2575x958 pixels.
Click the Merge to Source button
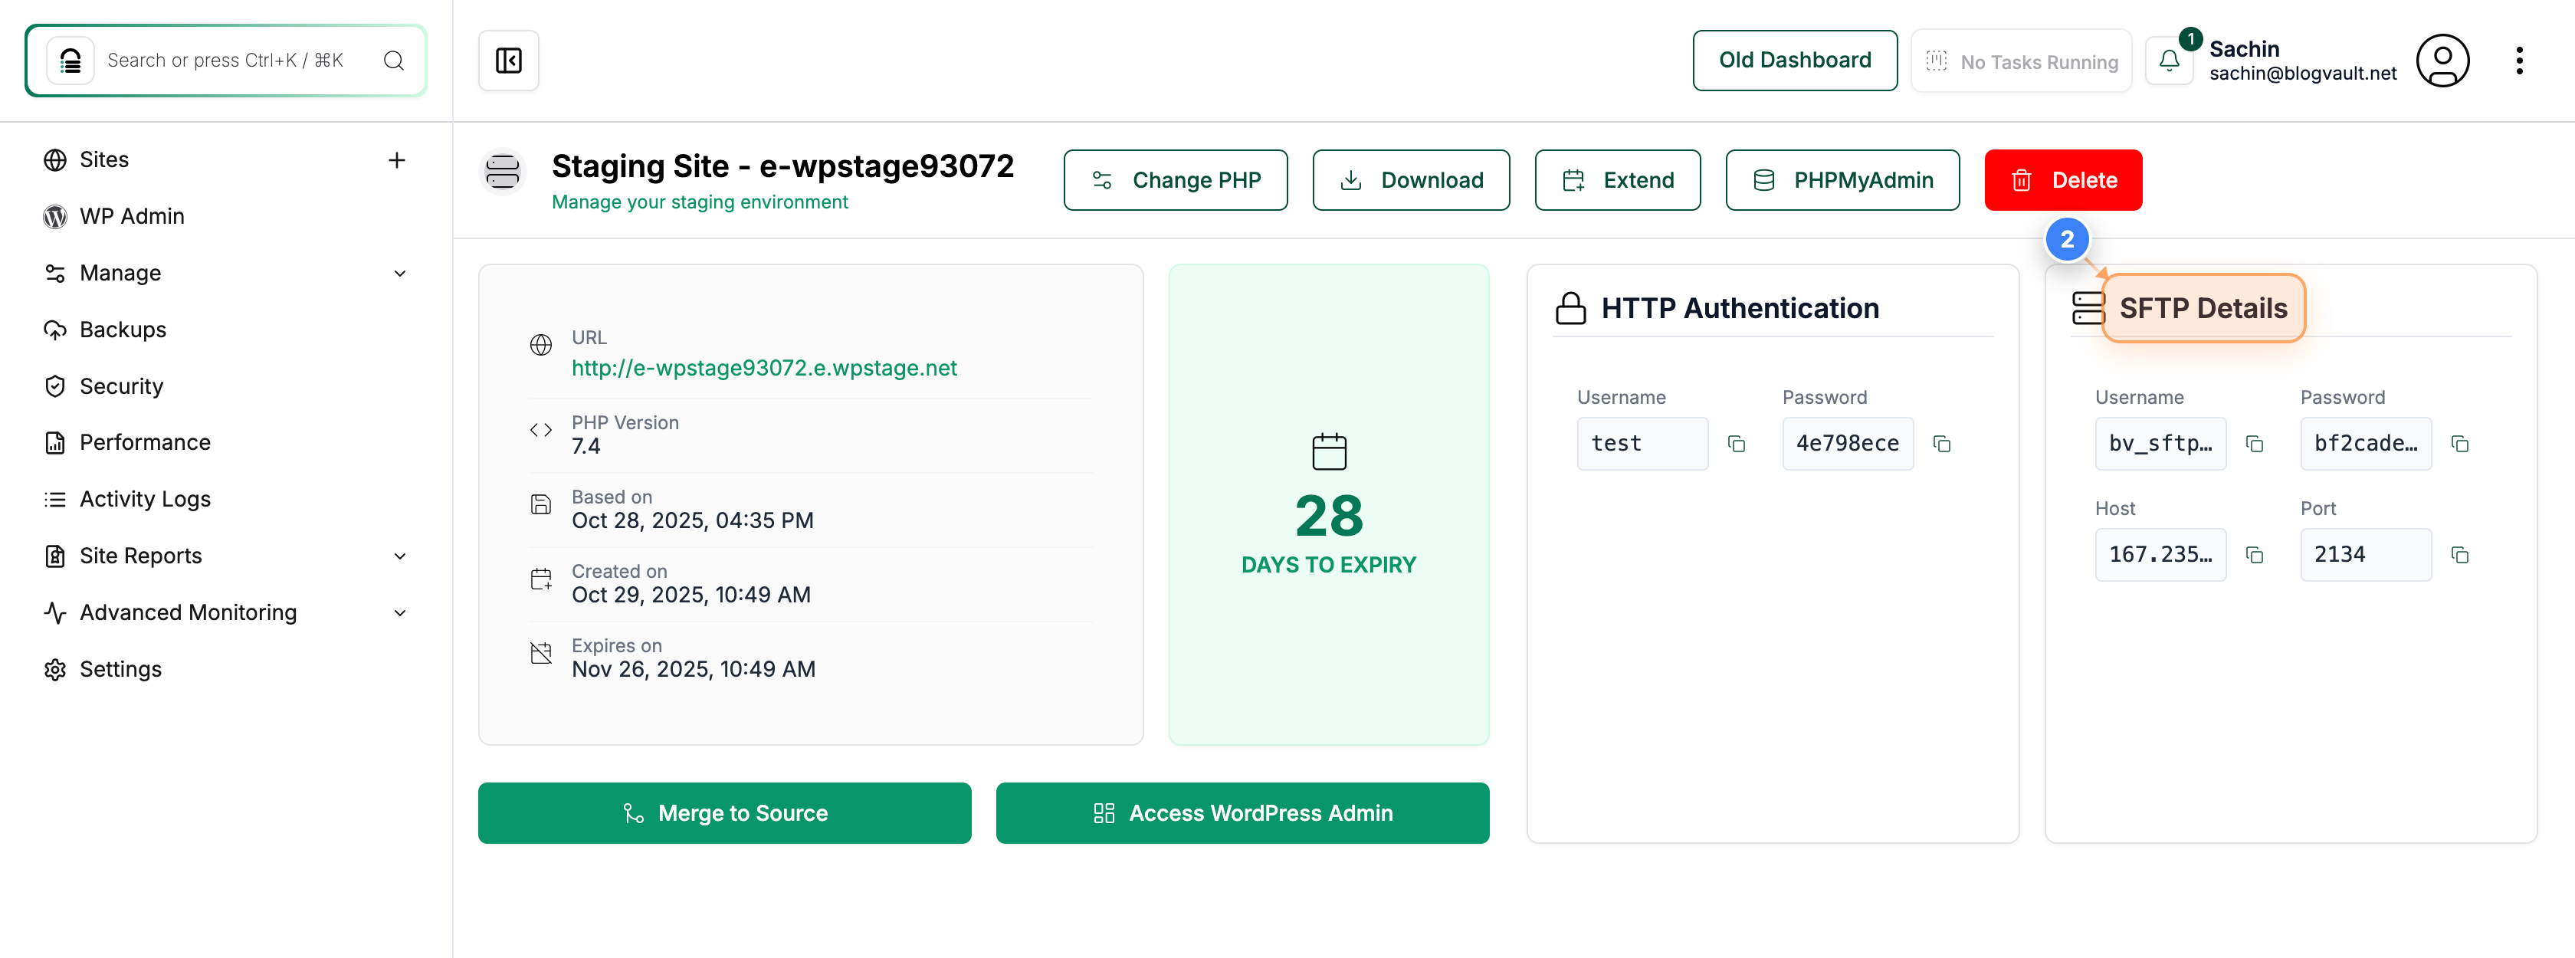725,812
